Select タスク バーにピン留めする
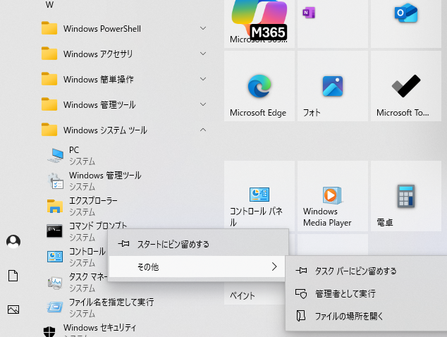Screen dimensions: 447x337 (367, 271)
